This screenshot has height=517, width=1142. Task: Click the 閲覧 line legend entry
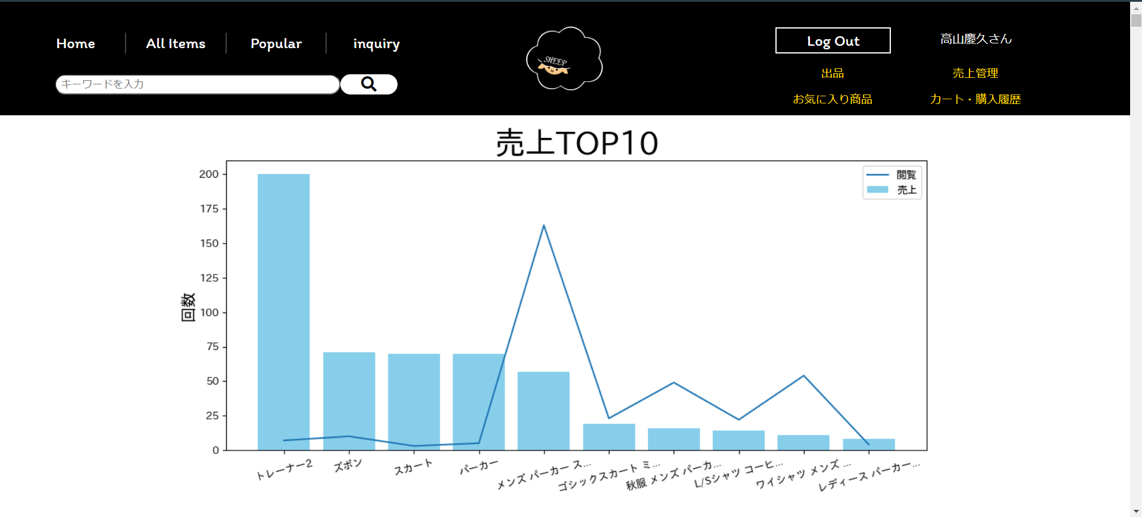(x=890, y=175)
